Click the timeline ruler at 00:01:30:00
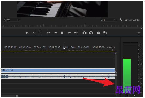The width and height of the screenshot is (145, 98). coord(84,47)
